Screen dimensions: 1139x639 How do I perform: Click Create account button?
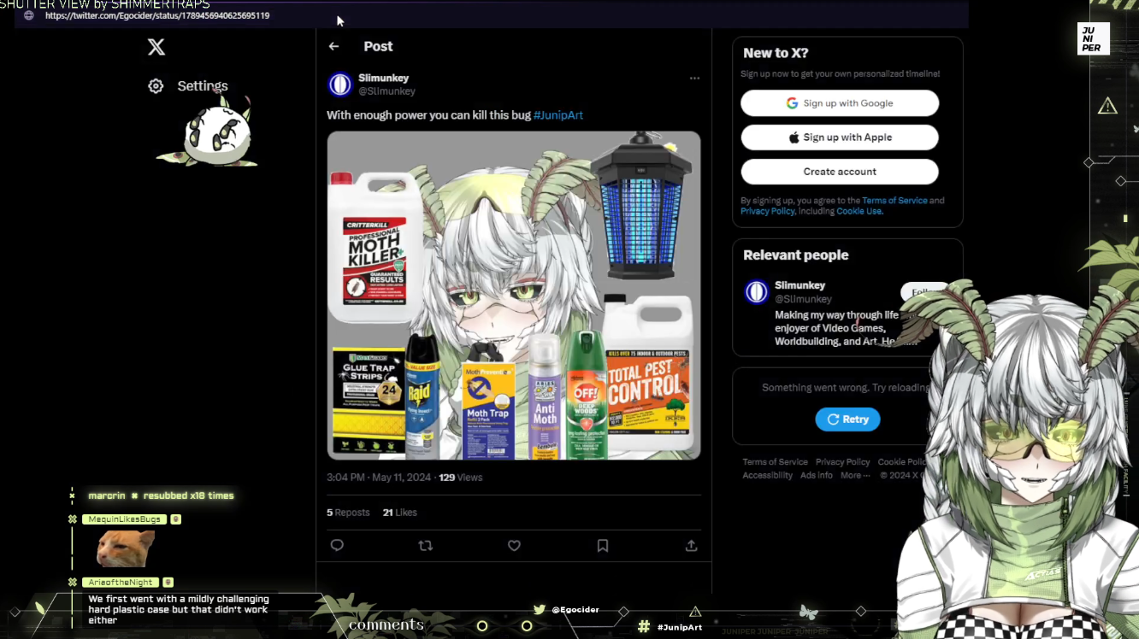coord(840,172)
